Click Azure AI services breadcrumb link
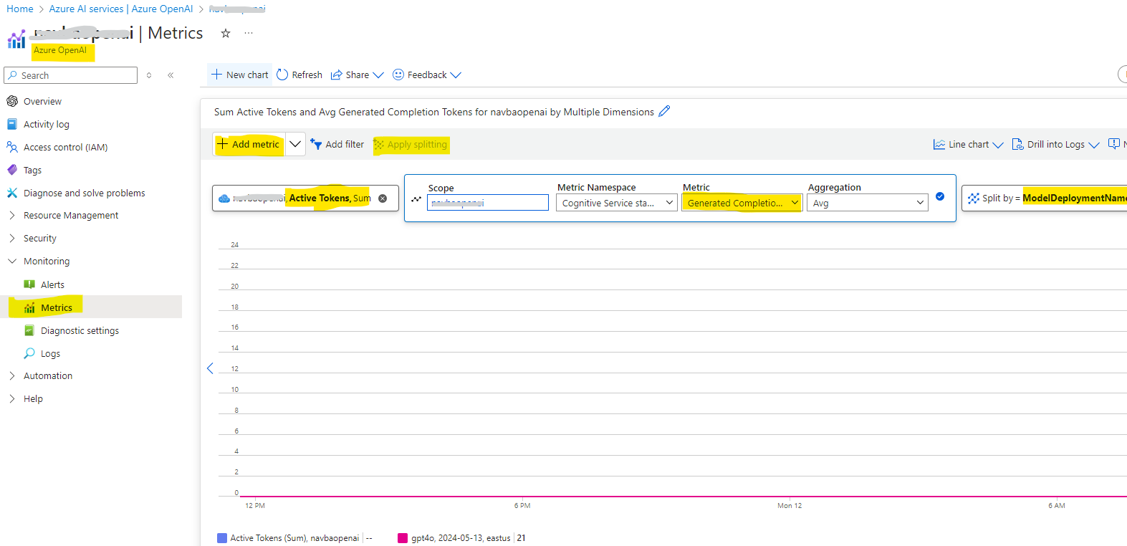The image size is (1127, 546). [121, 9]
